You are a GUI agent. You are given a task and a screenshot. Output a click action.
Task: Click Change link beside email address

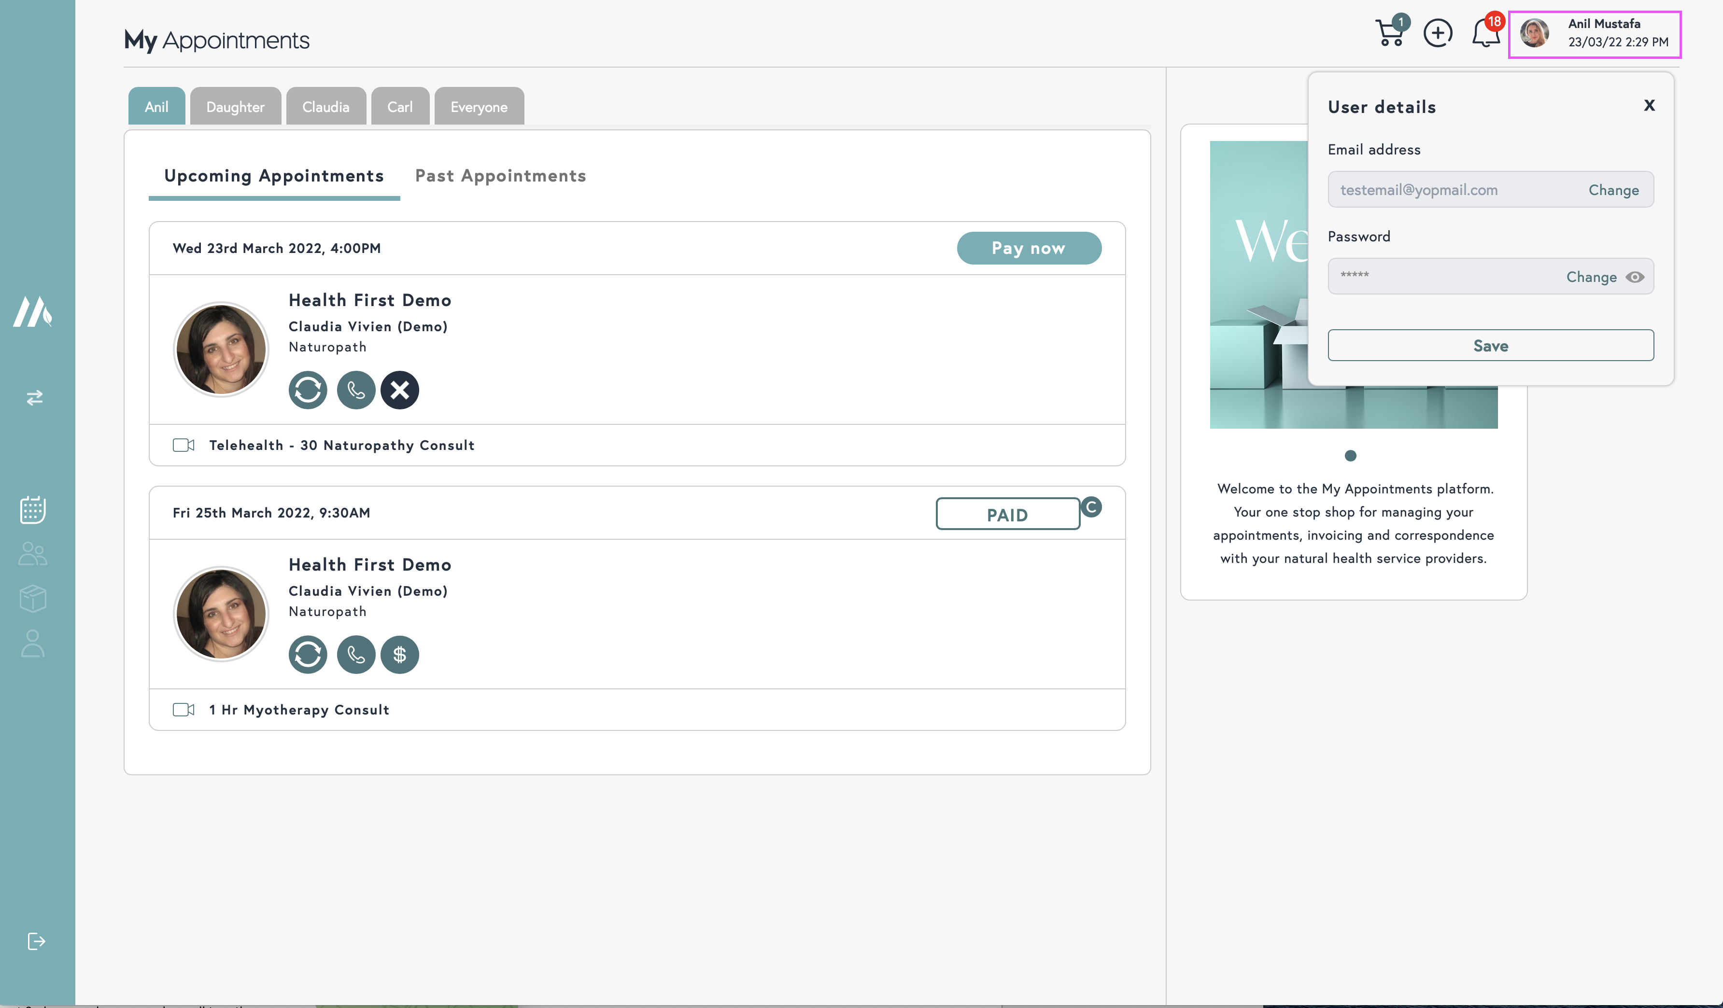[1613, 190]
